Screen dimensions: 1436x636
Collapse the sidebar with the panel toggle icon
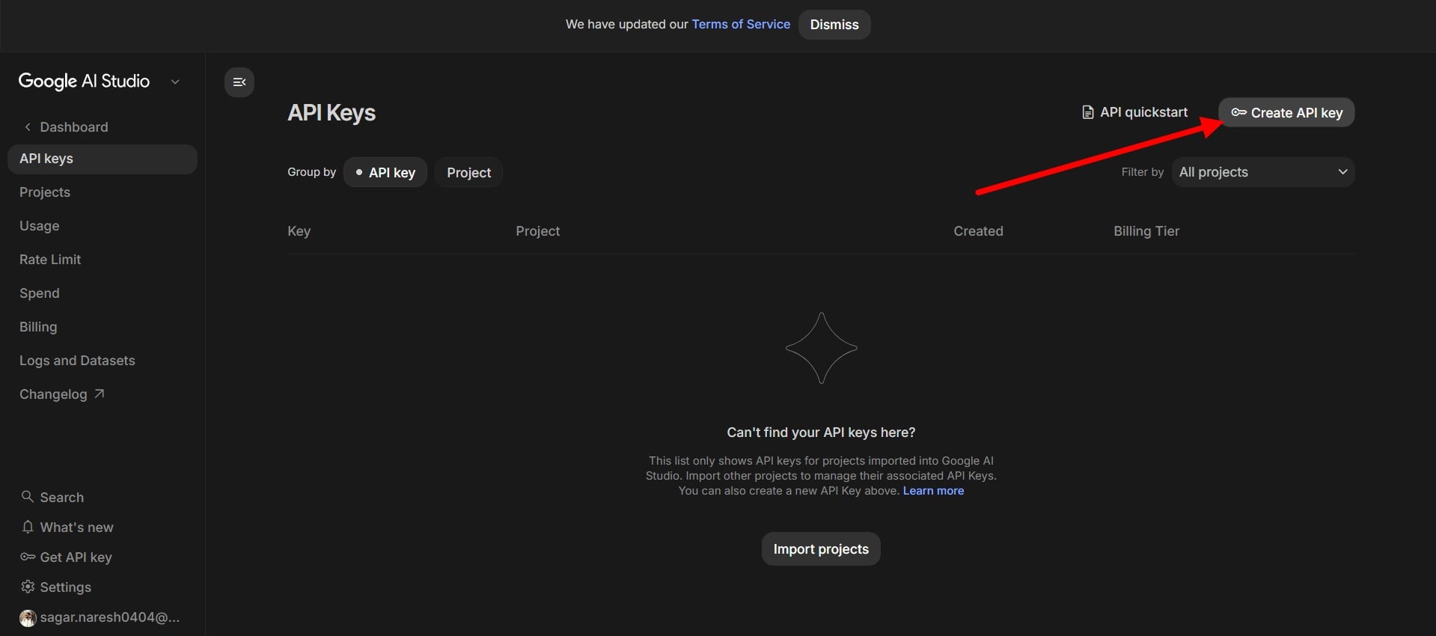tap(239, 82)
